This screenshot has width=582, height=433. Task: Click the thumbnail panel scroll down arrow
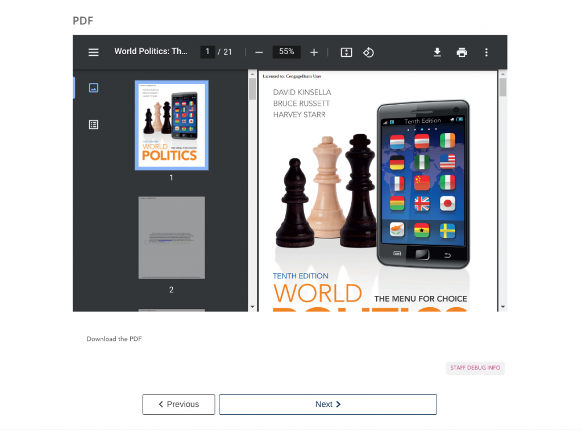(252, 307)
